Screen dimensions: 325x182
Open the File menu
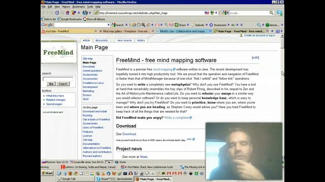pos(44,7)
